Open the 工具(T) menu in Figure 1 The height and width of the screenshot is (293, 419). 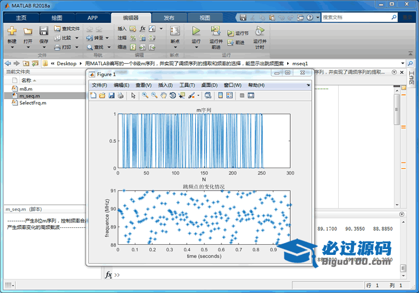coord(187,85)
